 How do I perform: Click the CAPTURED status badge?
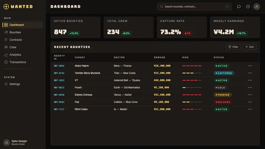point(224,73)
